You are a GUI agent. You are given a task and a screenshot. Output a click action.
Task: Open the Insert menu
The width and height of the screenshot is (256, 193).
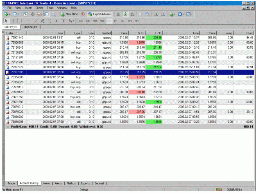[28, 8]
